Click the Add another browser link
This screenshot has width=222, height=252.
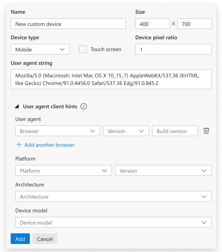[49, 145]
